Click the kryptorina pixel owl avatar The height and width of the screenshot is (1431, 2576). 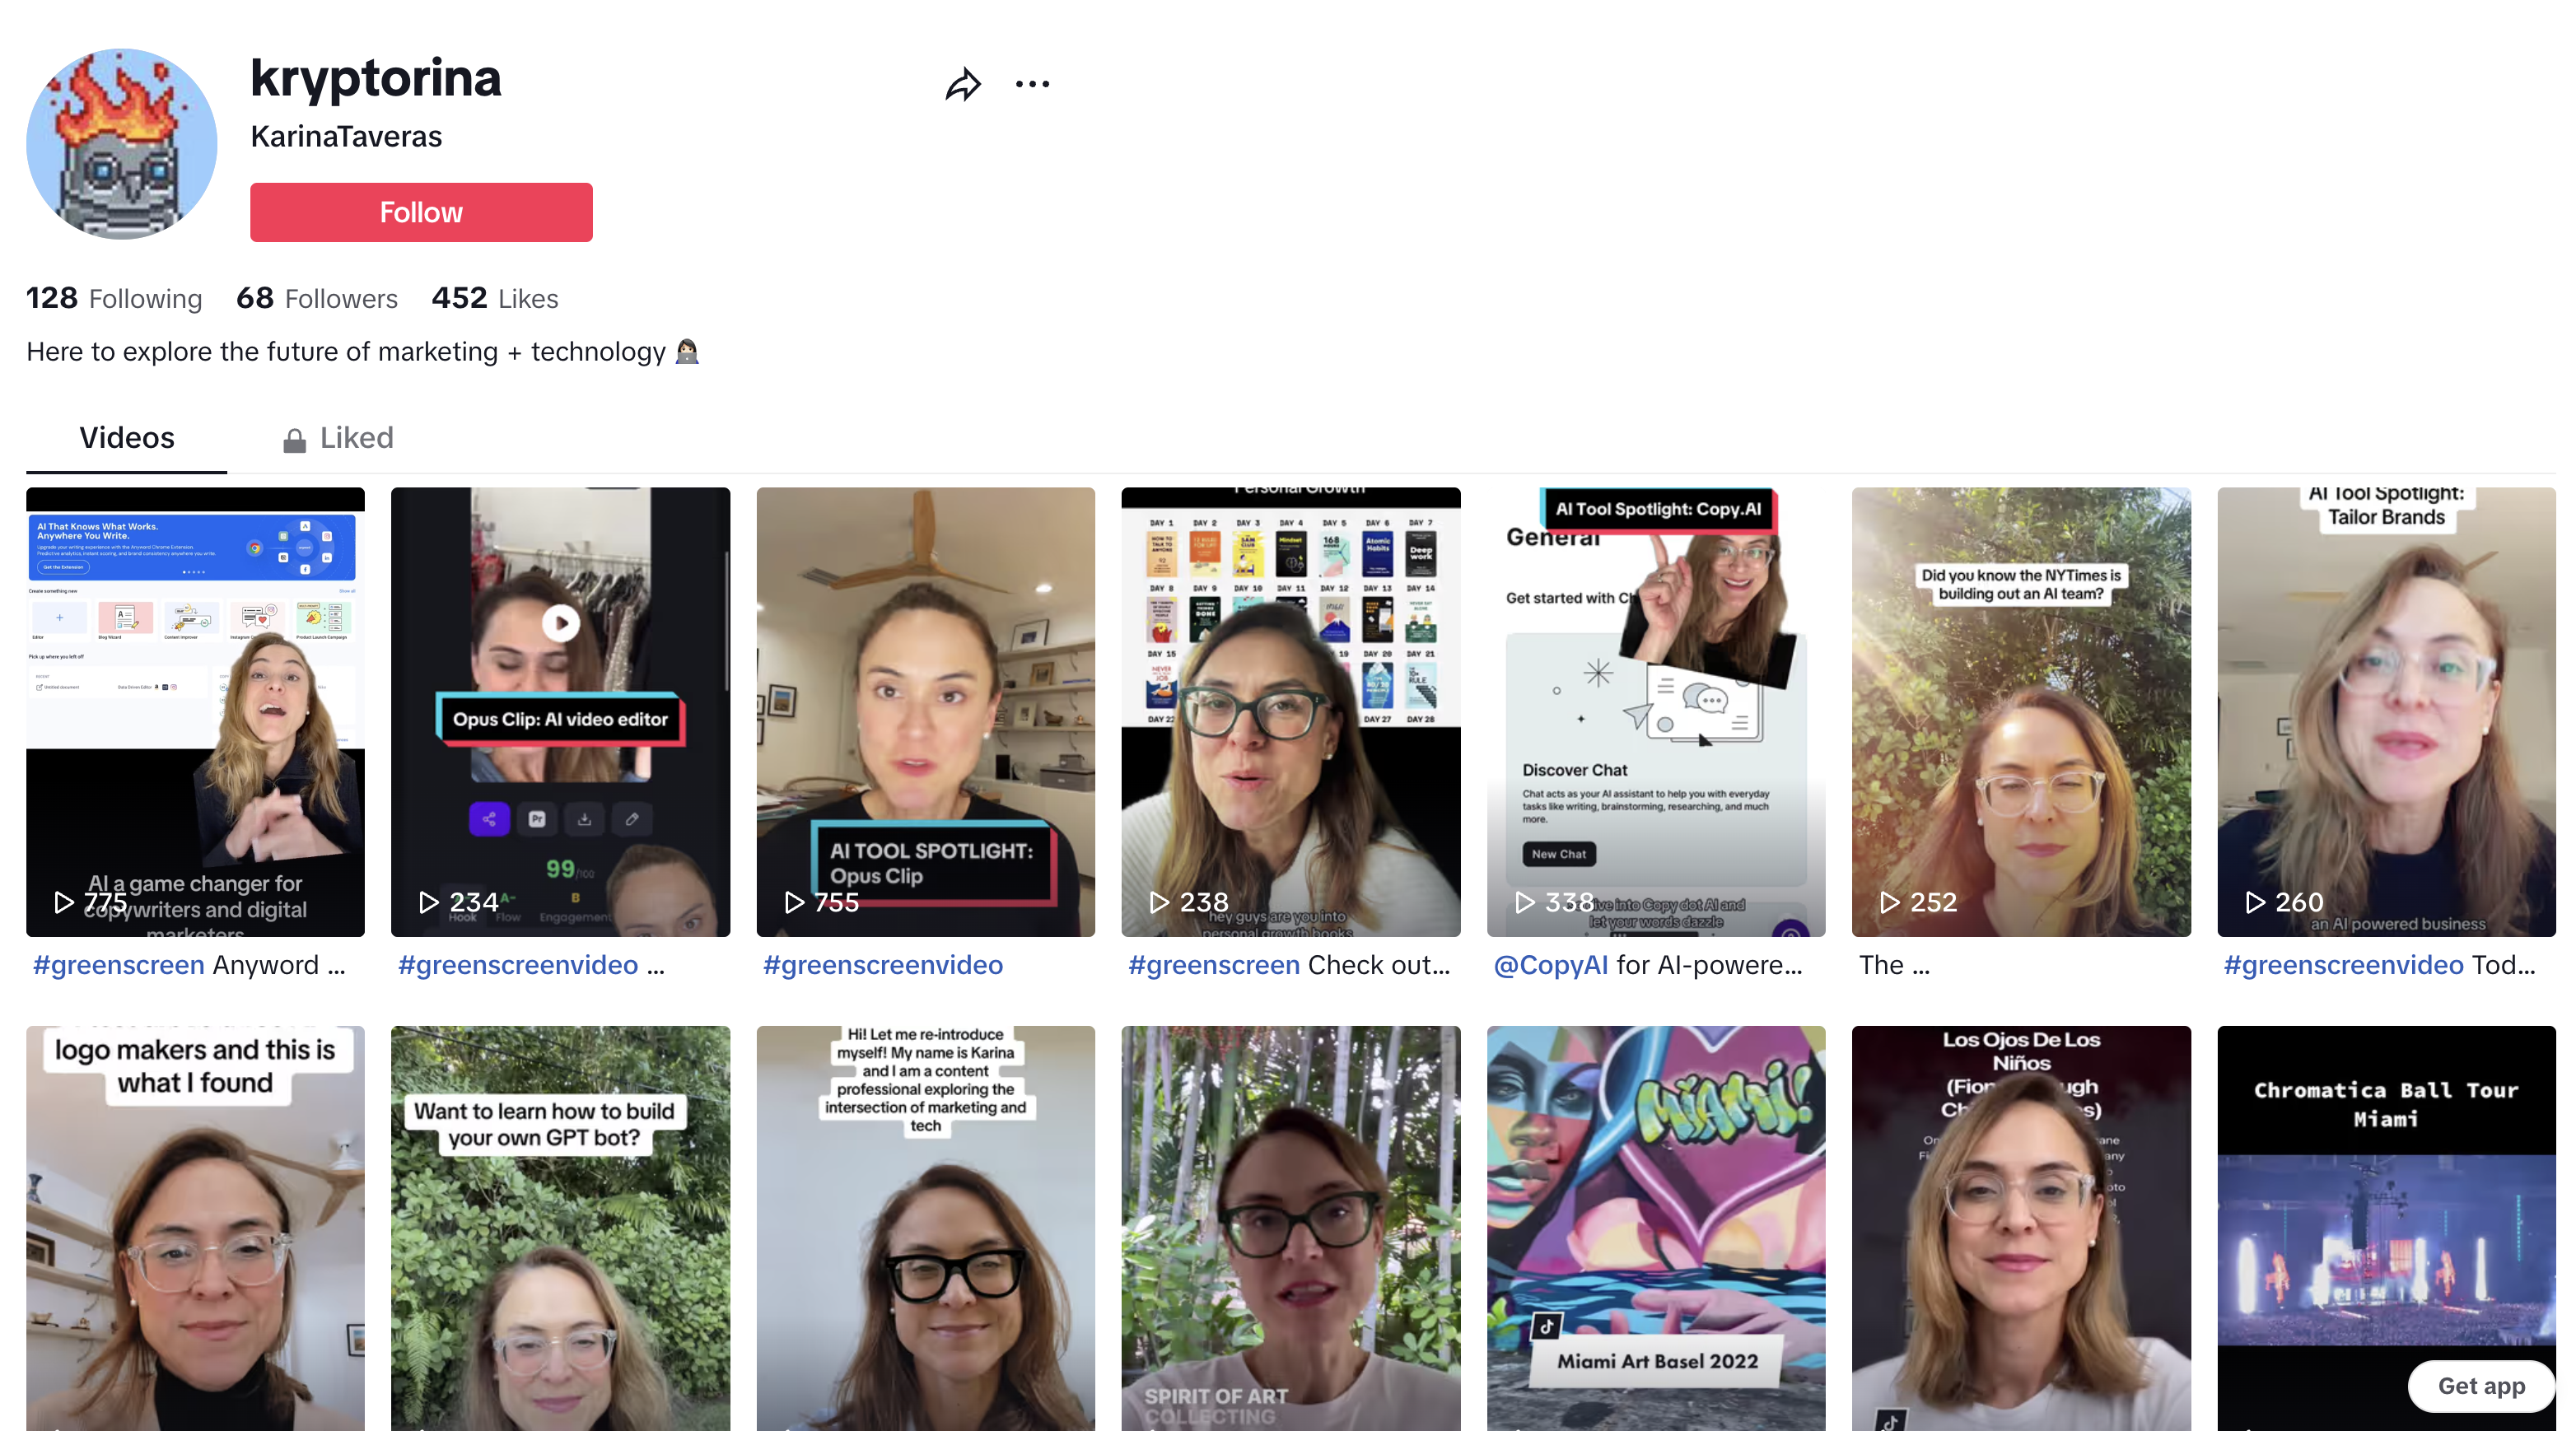tap(122, 144)
